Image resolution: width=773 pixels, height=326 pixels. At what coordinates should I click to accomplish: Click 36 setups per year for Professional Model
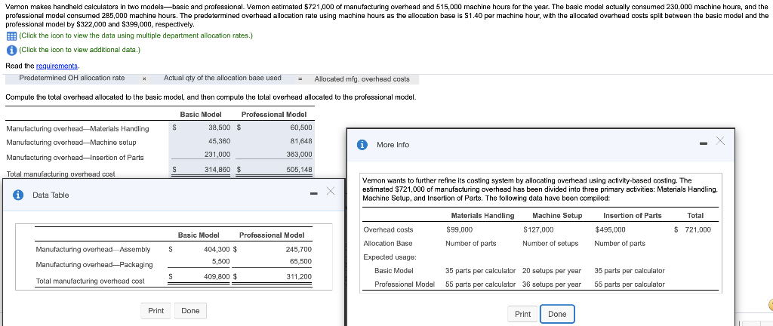pos(552,284)
